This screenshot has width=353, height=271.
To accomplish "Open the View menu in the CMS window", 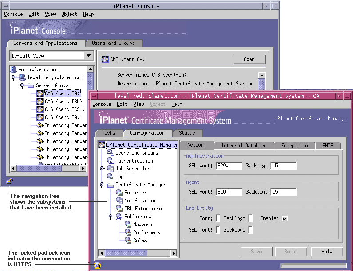I will (x=139, y=104).
